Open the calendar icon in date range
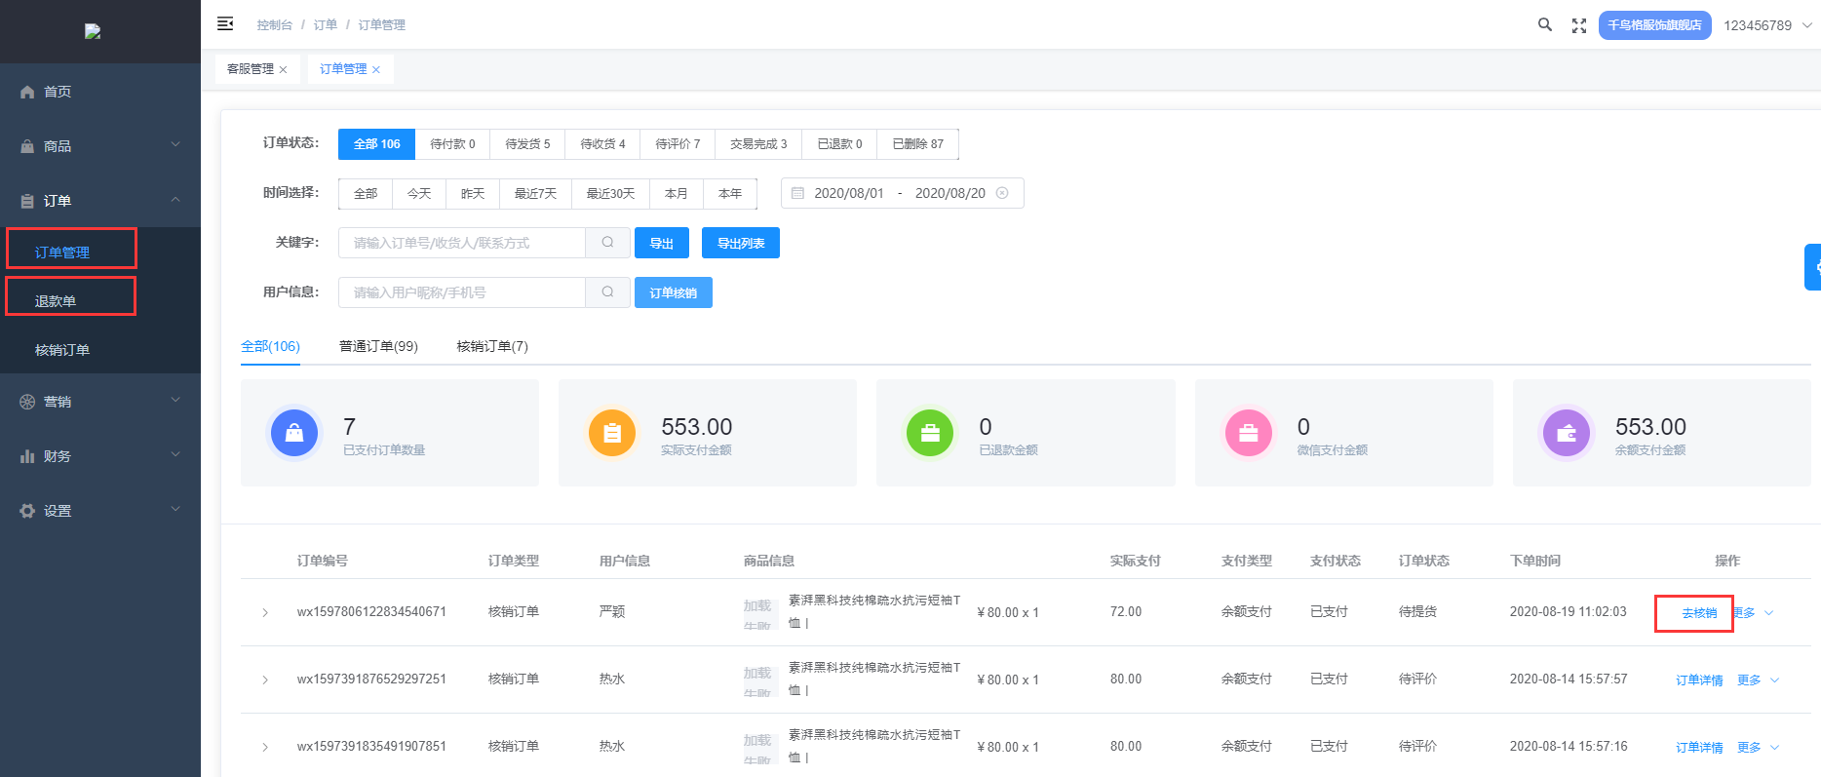 pyautogui.click(x=797, y=193)
